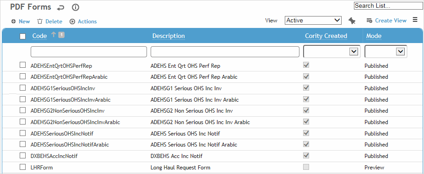Click the PDF Forms page title
Image resolution: width=424 pixels, height=174 pixels.
pyautogui.click(x=31, y=7)
